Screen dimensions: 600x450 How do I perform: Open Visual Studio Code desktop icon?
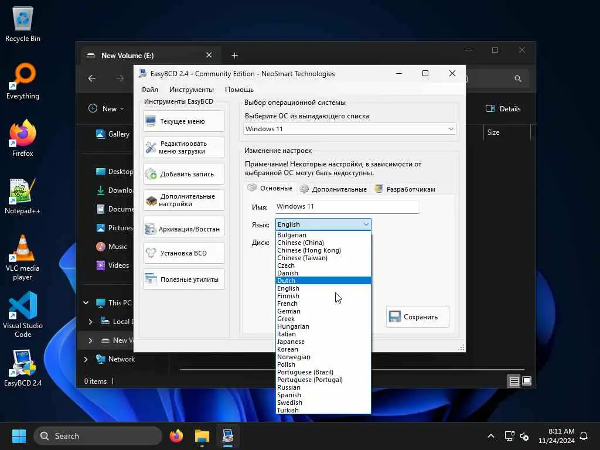coord(23,315)
